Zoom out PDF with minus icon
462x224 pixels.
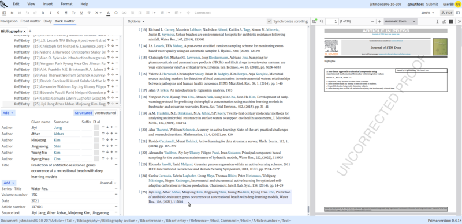[x=372, y=21]
